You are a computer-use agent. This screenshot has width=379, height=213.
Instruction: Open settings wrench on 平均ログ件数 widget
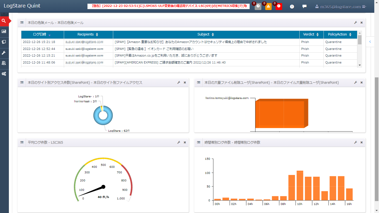(x=179, y=142)
